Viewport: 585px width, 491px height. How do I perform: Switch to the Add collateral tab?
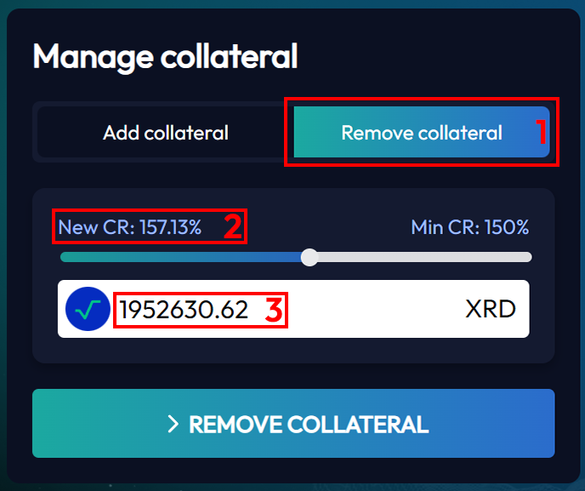click(x=165, y=133)
